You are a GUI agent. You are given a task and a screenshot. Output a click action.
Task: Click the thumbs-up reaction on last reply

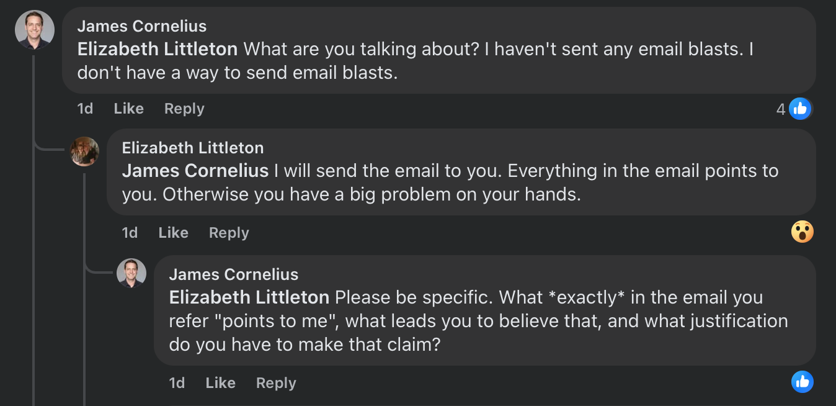[x=802, y=381]
